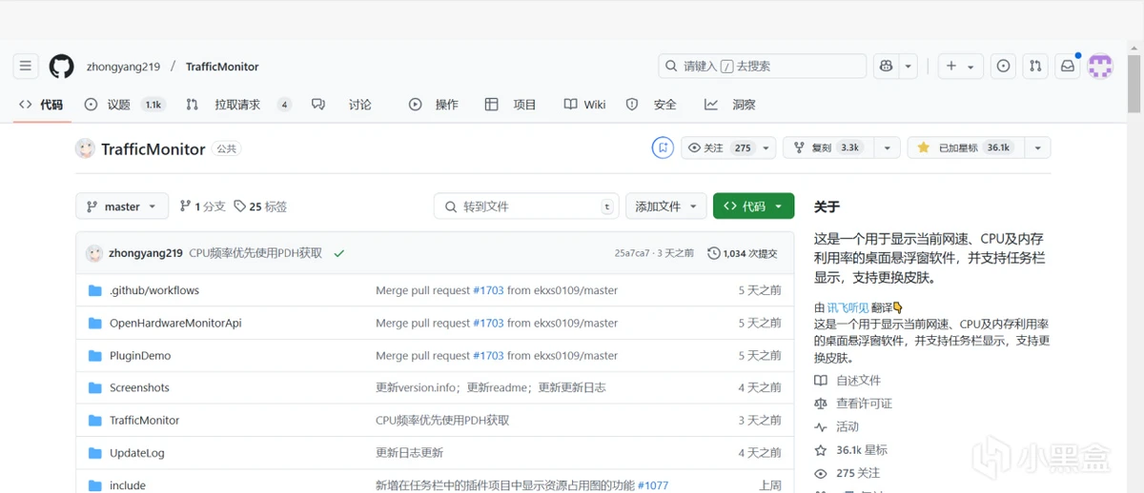Open pull requests icon in top bar

coord(1034,67)
